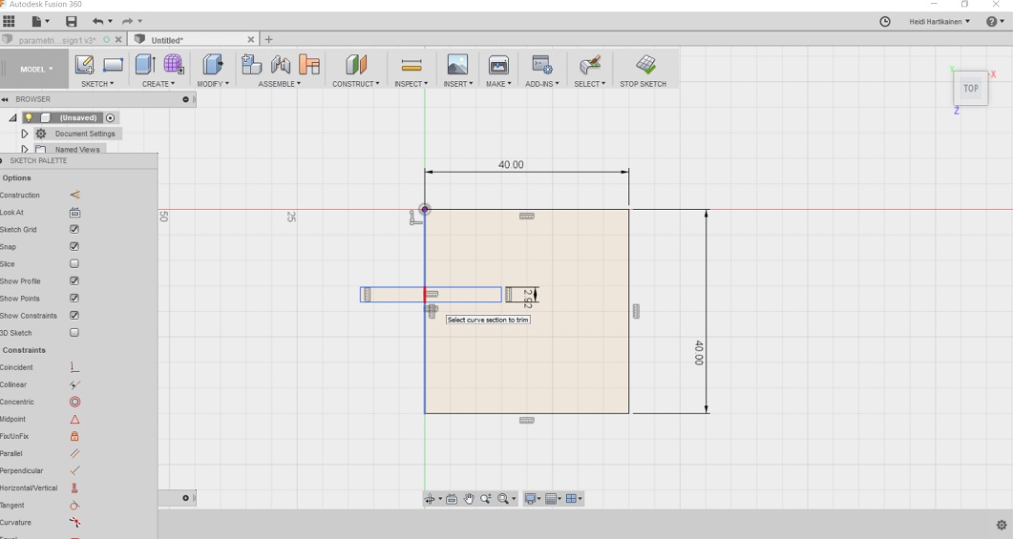
Task: Click the Add-Ins scripts icon
Action: point(542,65)
